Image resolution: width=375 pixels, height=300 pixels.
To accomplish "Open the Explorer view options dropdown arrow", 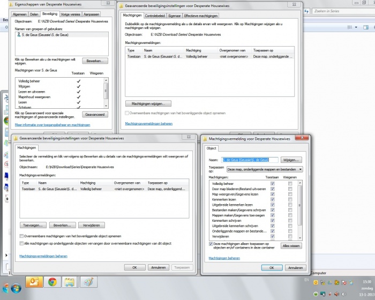I will pos(356,27).
